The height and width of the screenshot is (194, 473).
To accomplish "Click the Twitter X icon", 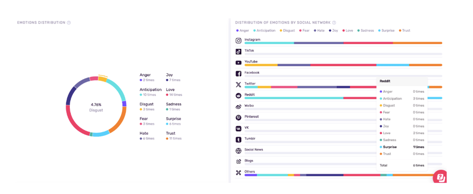I will point(238,84).
